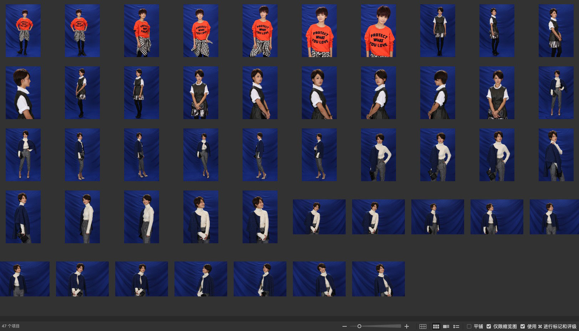Select the first thumbnail in the bottom row

point(25,279)
